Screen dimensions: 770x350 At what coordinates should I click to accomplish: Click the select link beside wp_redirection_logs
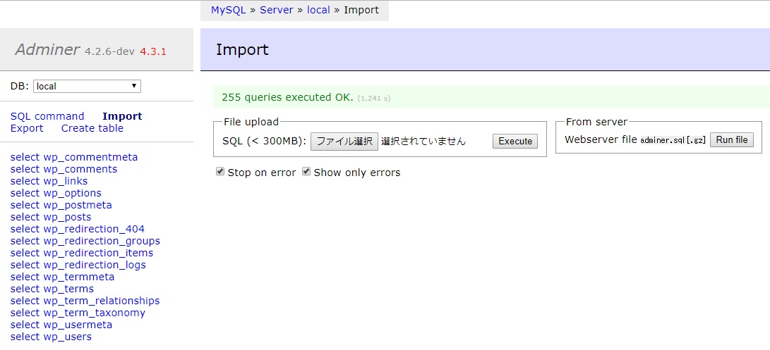point(25,265)
